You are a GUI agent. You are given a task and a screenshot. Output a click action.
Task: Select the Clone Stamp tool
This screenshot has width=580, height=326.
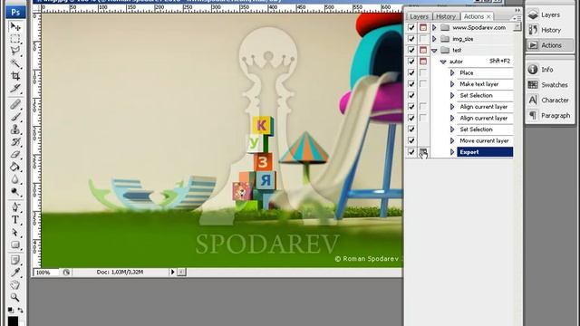pos(15,129)
